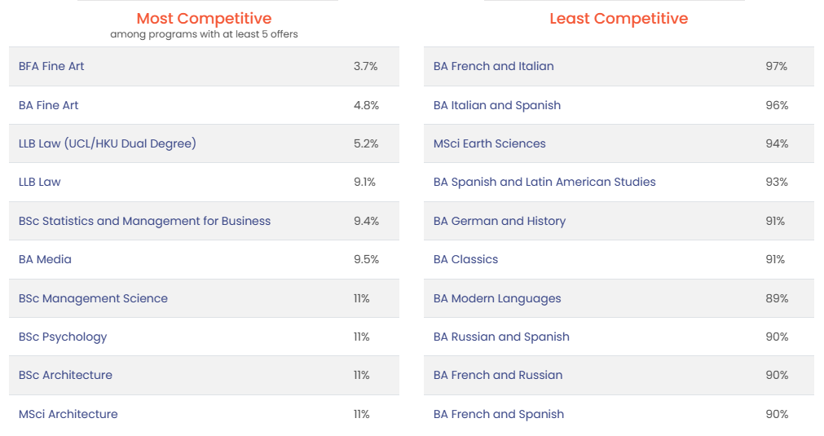824x436 pixels.
Task: Open the BSc Psychology program link
Action: coord(63,337)
